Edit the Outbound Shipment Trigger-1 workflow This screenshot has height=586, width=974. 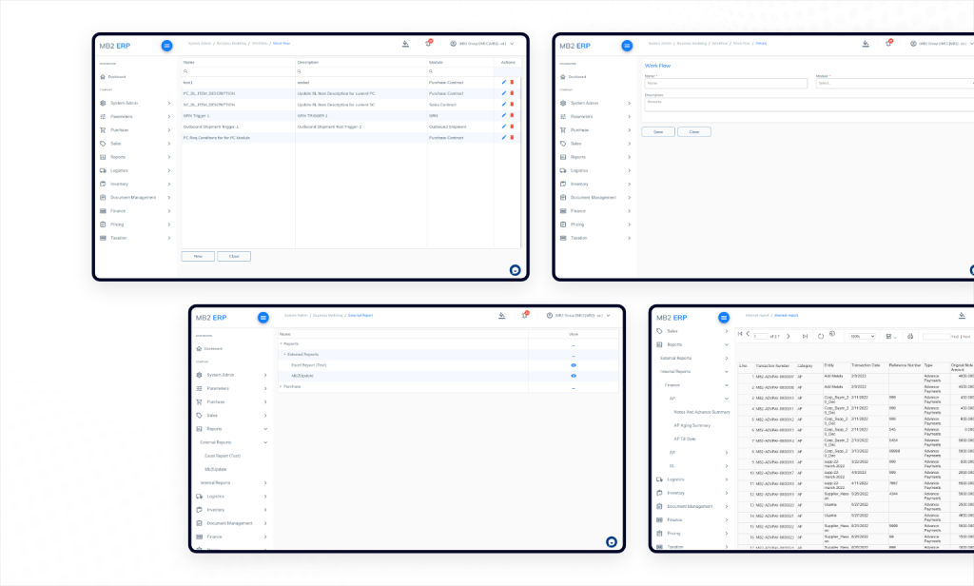(x=503, y=127)
